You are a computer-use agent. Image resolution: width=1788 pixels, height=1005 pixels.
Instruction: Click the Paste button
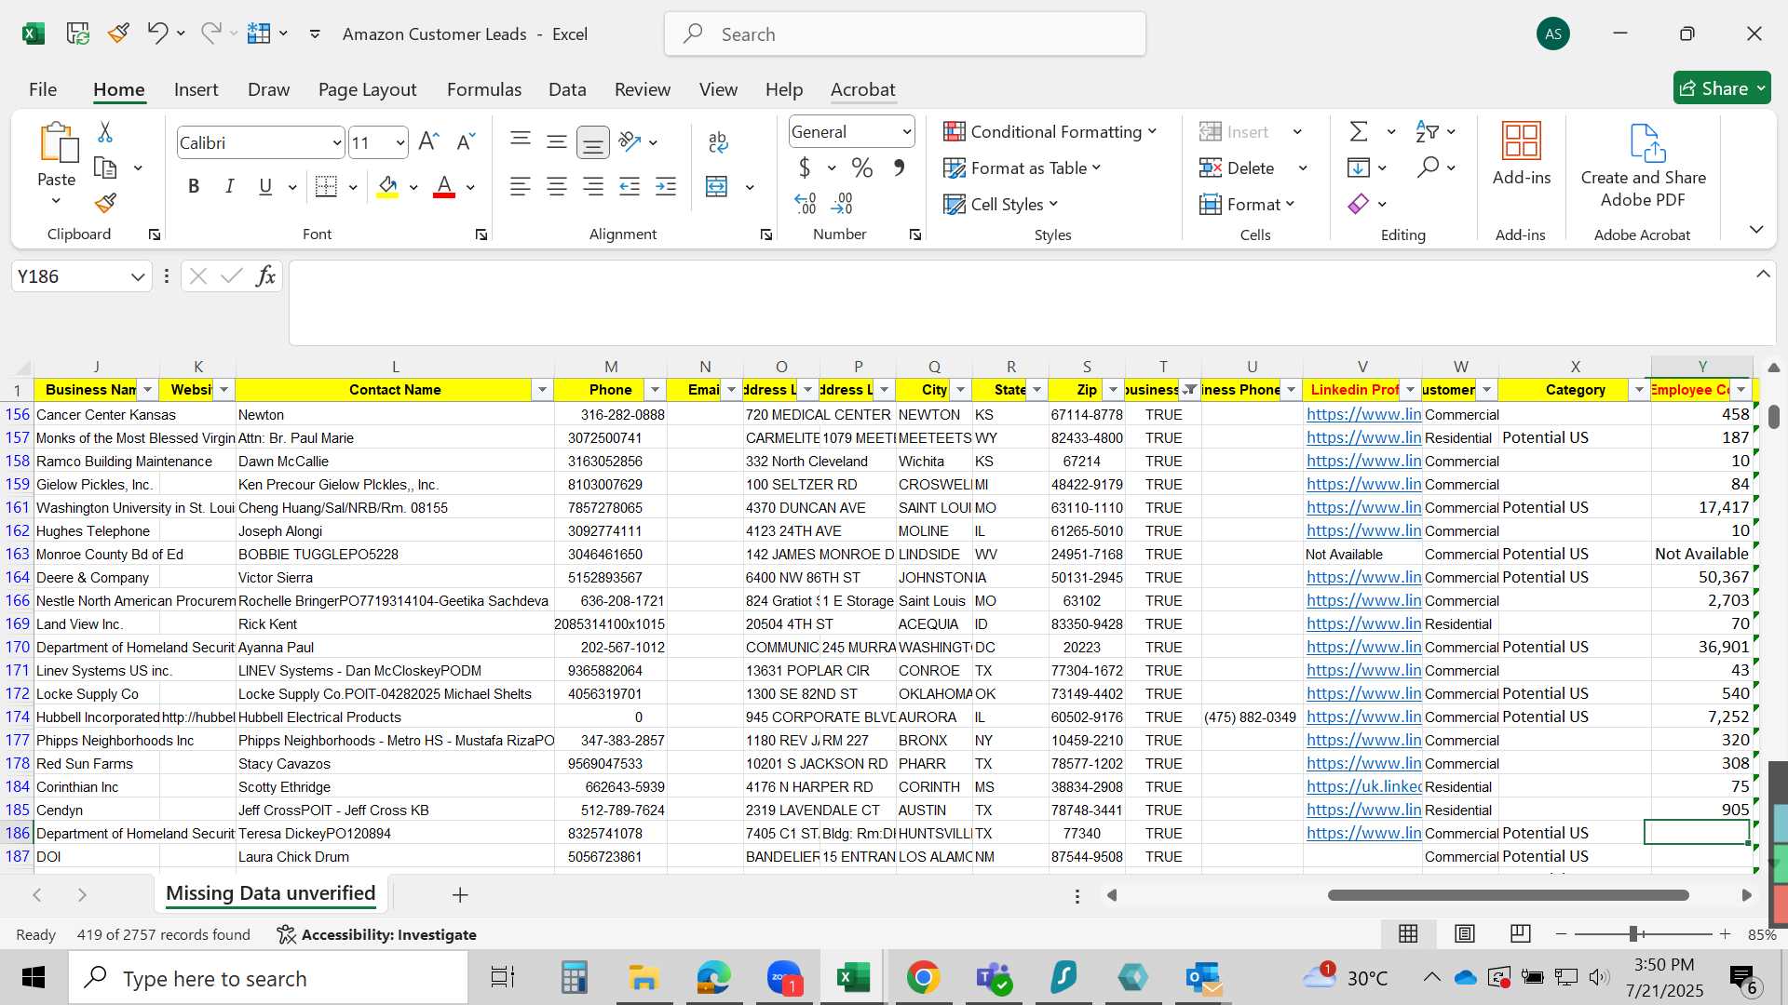(57, 166)
